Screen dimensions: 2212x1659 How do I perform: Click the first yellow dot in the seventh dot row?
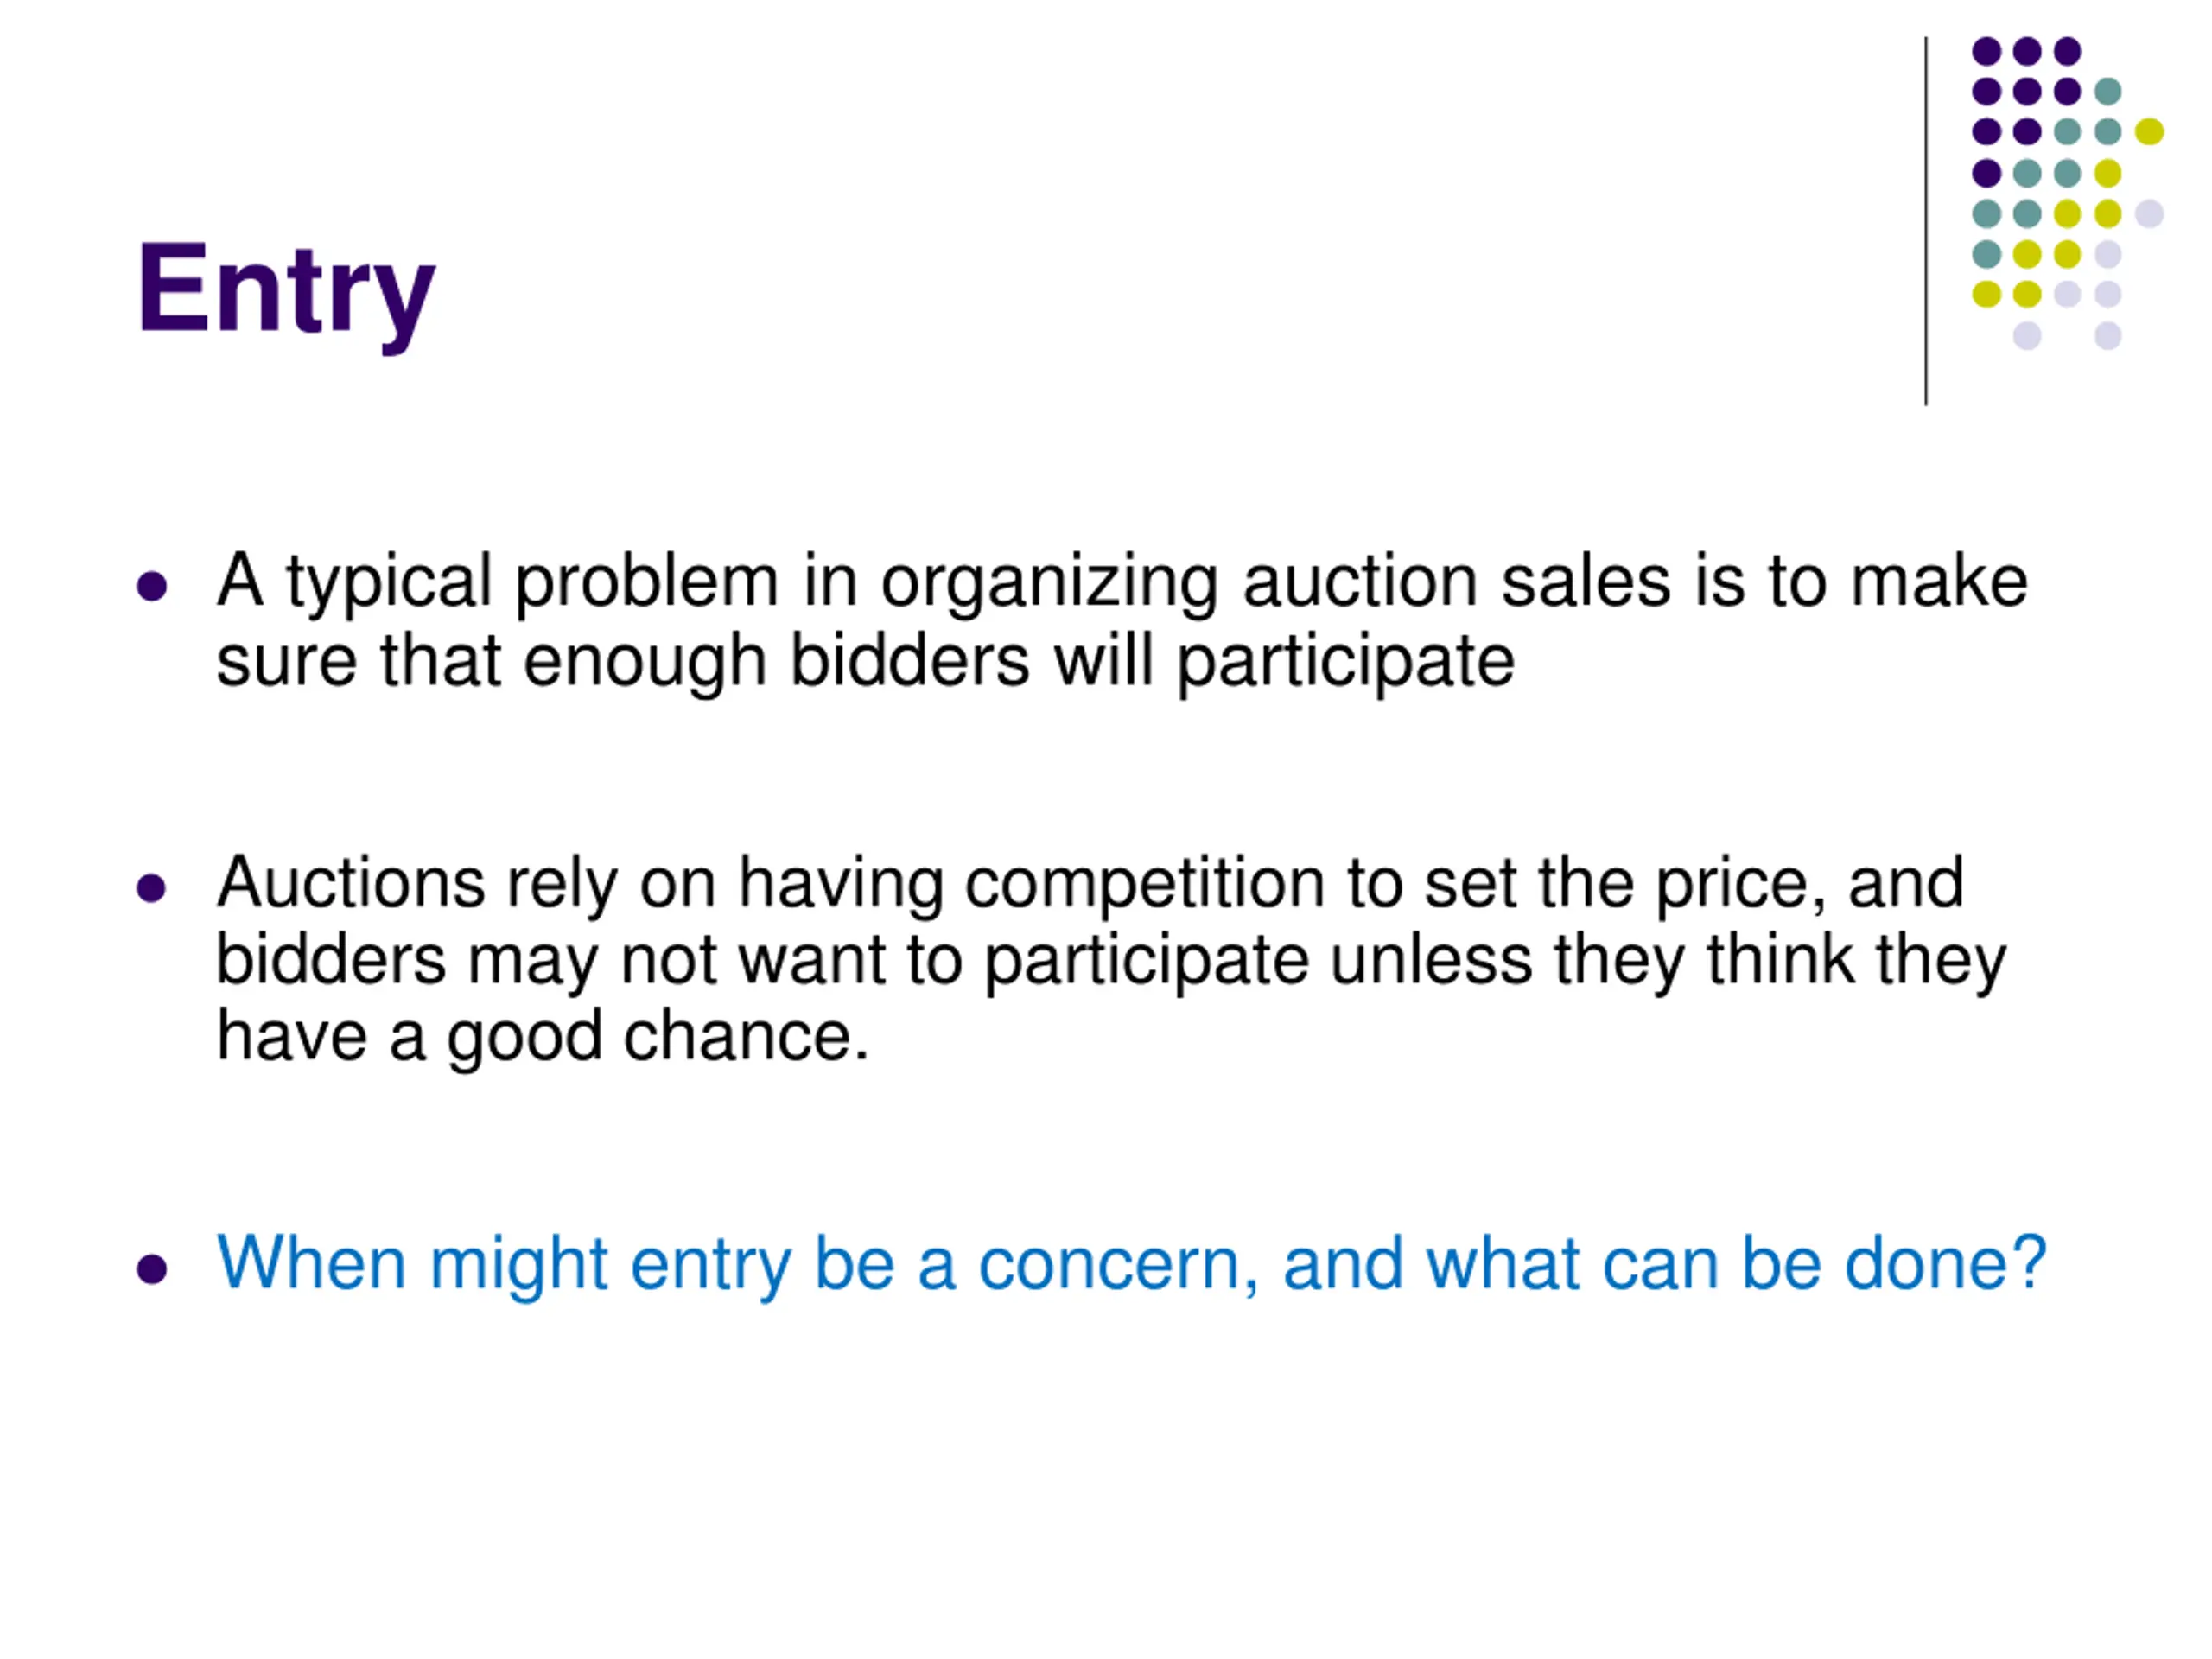click(1986, 294)
